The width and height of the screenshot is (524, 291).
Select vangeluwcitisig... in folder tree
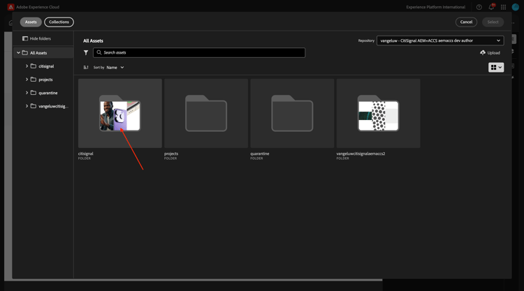coord(53,107)
